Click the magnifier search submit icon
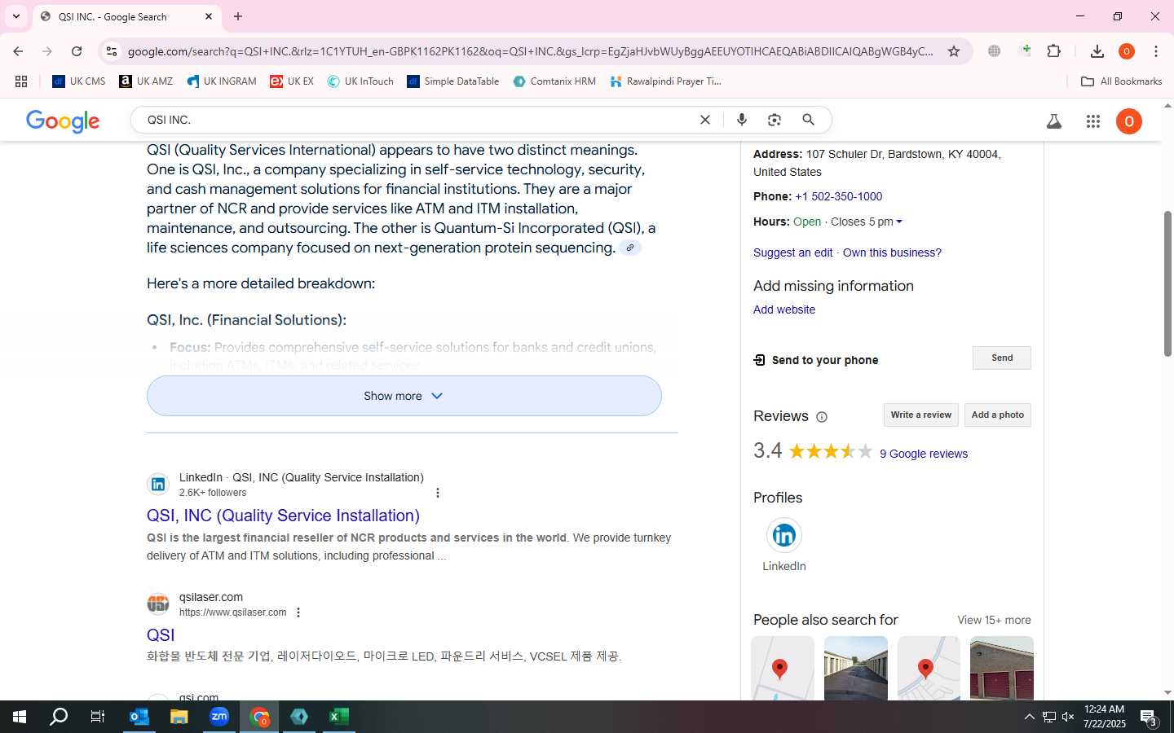The image size is (1174, 733). click(809, 120)
